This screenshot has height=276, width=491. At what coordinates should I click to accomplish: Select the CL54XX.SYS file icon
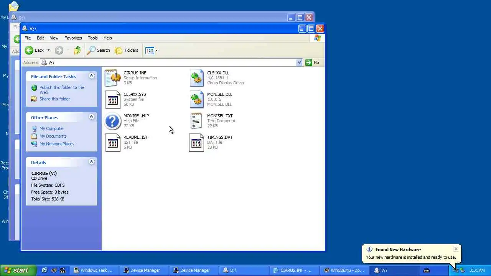pyautogui.click(x=113, y=99)
